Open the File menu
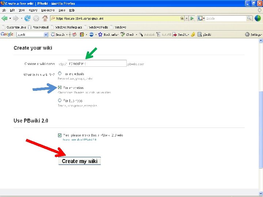This screenshot has height=197, width=263. click(4, 10)
